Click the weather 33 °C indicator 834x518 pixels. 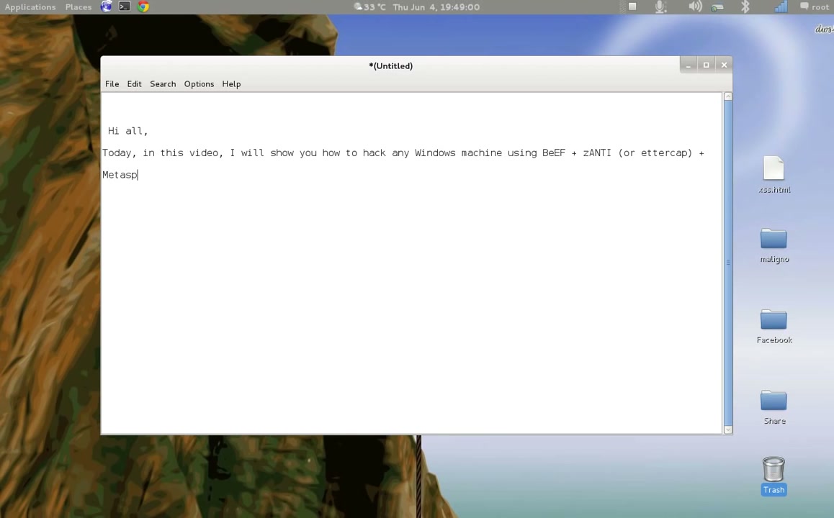click(369, 7)
